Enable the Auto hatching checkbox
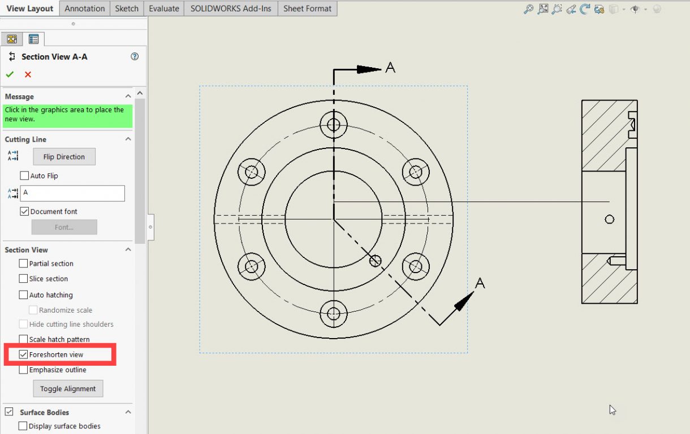690x434 pixels. [x=23, y=295]
